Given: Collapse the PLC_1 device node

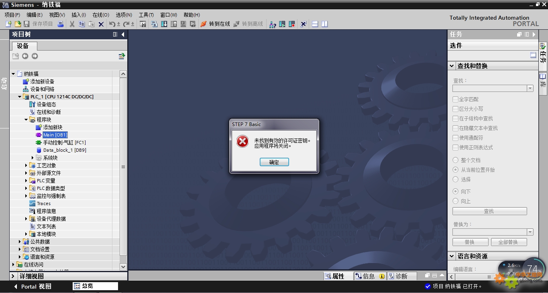Looking at the screenshot, I should pyautogui.click(x=20, y=97).
